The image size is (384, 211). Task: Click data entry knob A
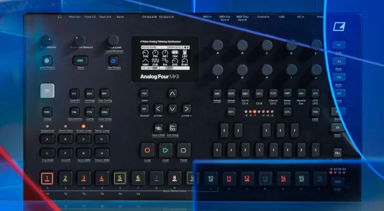click(x=217, y=45)
